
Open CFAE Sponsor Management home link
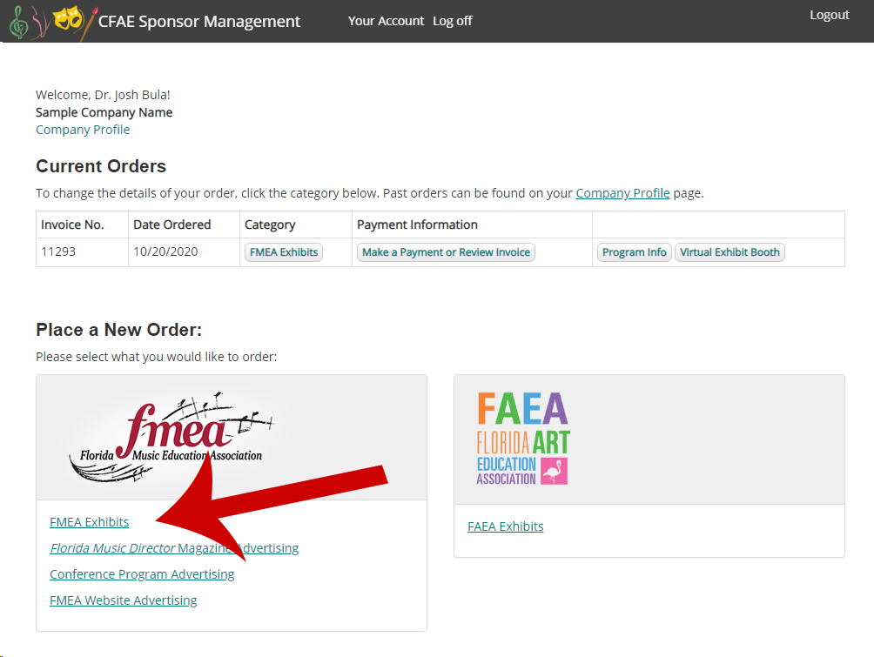199,21
